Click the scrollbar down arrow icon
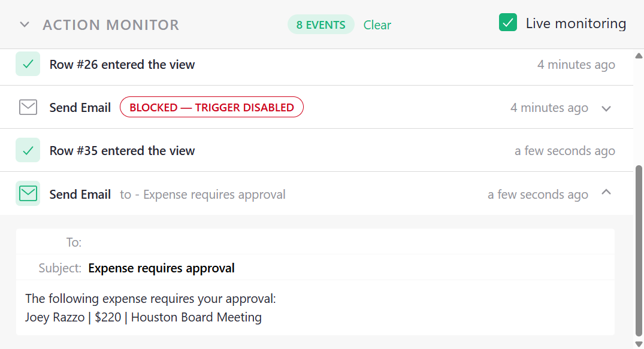This screenshot has height=349, width=644. tap(639, 343)
